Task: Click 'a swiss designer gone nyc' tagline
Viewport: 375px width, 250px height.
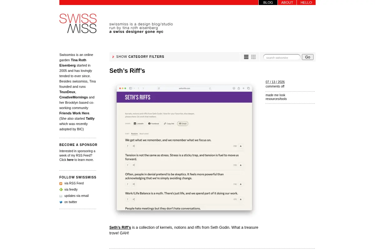Action: 136,32
